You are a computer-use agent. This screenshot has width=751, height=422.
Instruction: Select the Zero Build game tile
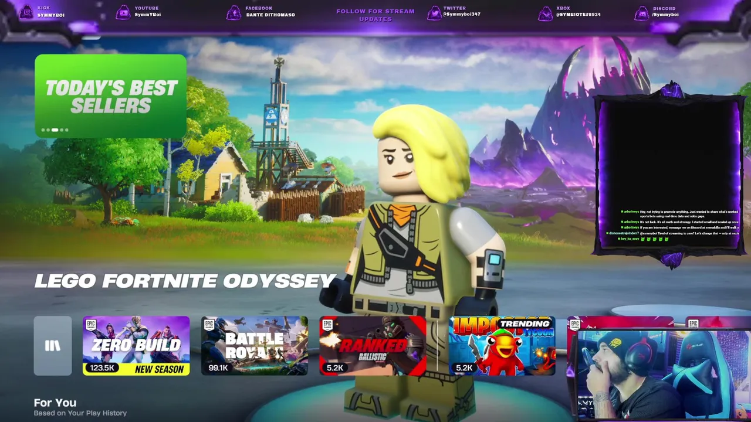pyautogui.click(x=136, y=346)
